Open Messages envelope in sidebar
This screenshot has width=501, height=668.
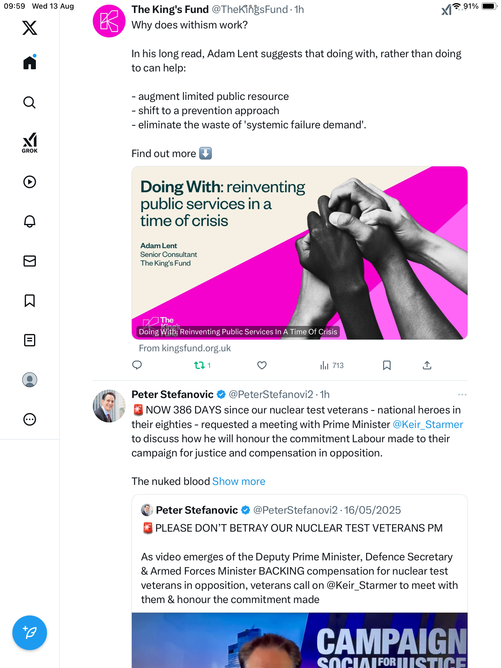click(30, 261)
